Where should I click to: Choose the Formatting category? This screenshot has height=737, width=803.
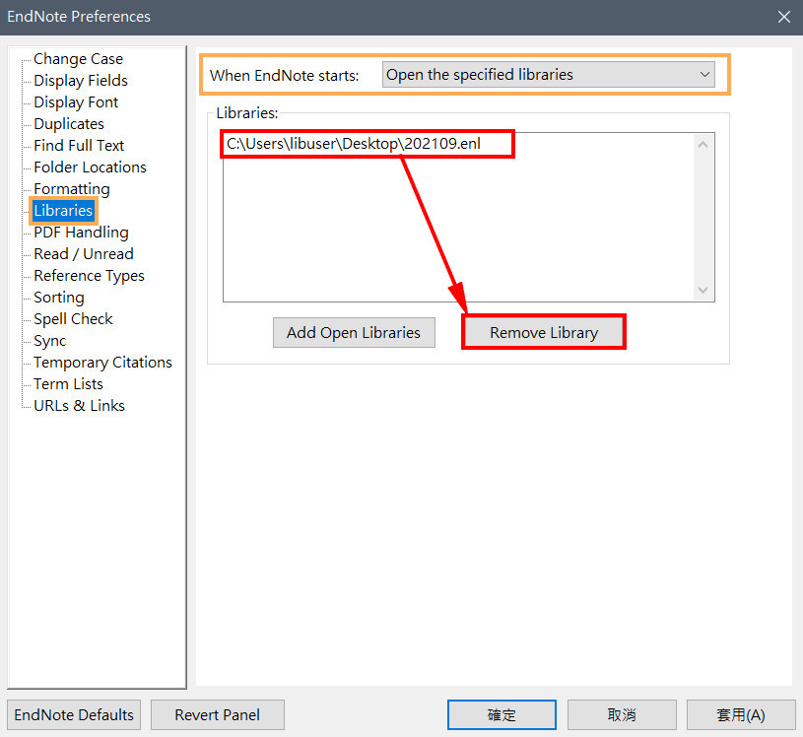(x=72, y=189)
